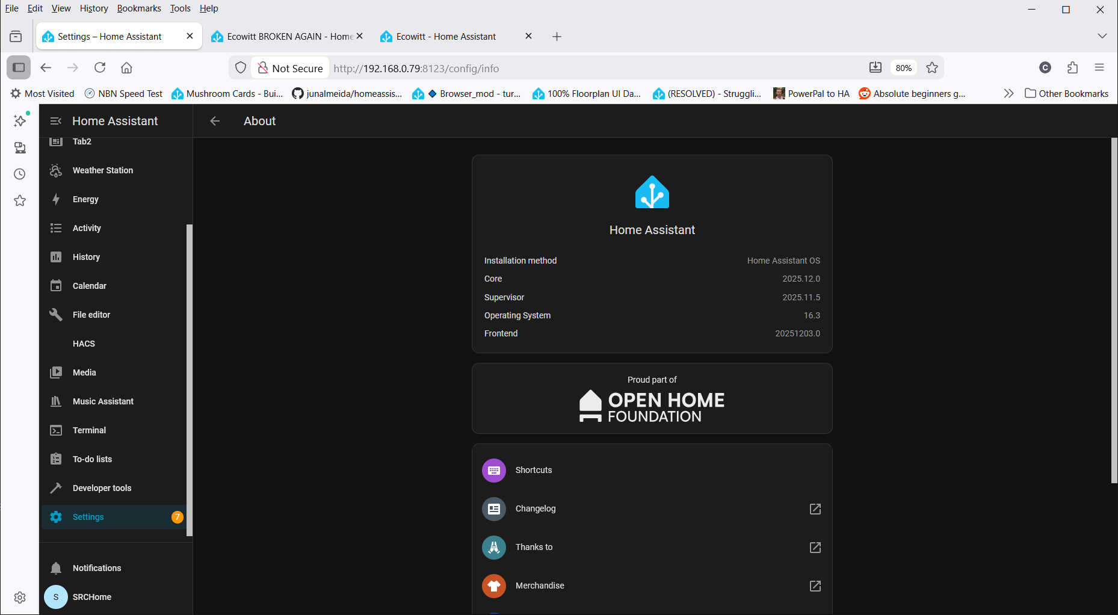The width and height of the screenshot is (1118, 615).
Task: Open the History chart icon
Action: (56, 257)
